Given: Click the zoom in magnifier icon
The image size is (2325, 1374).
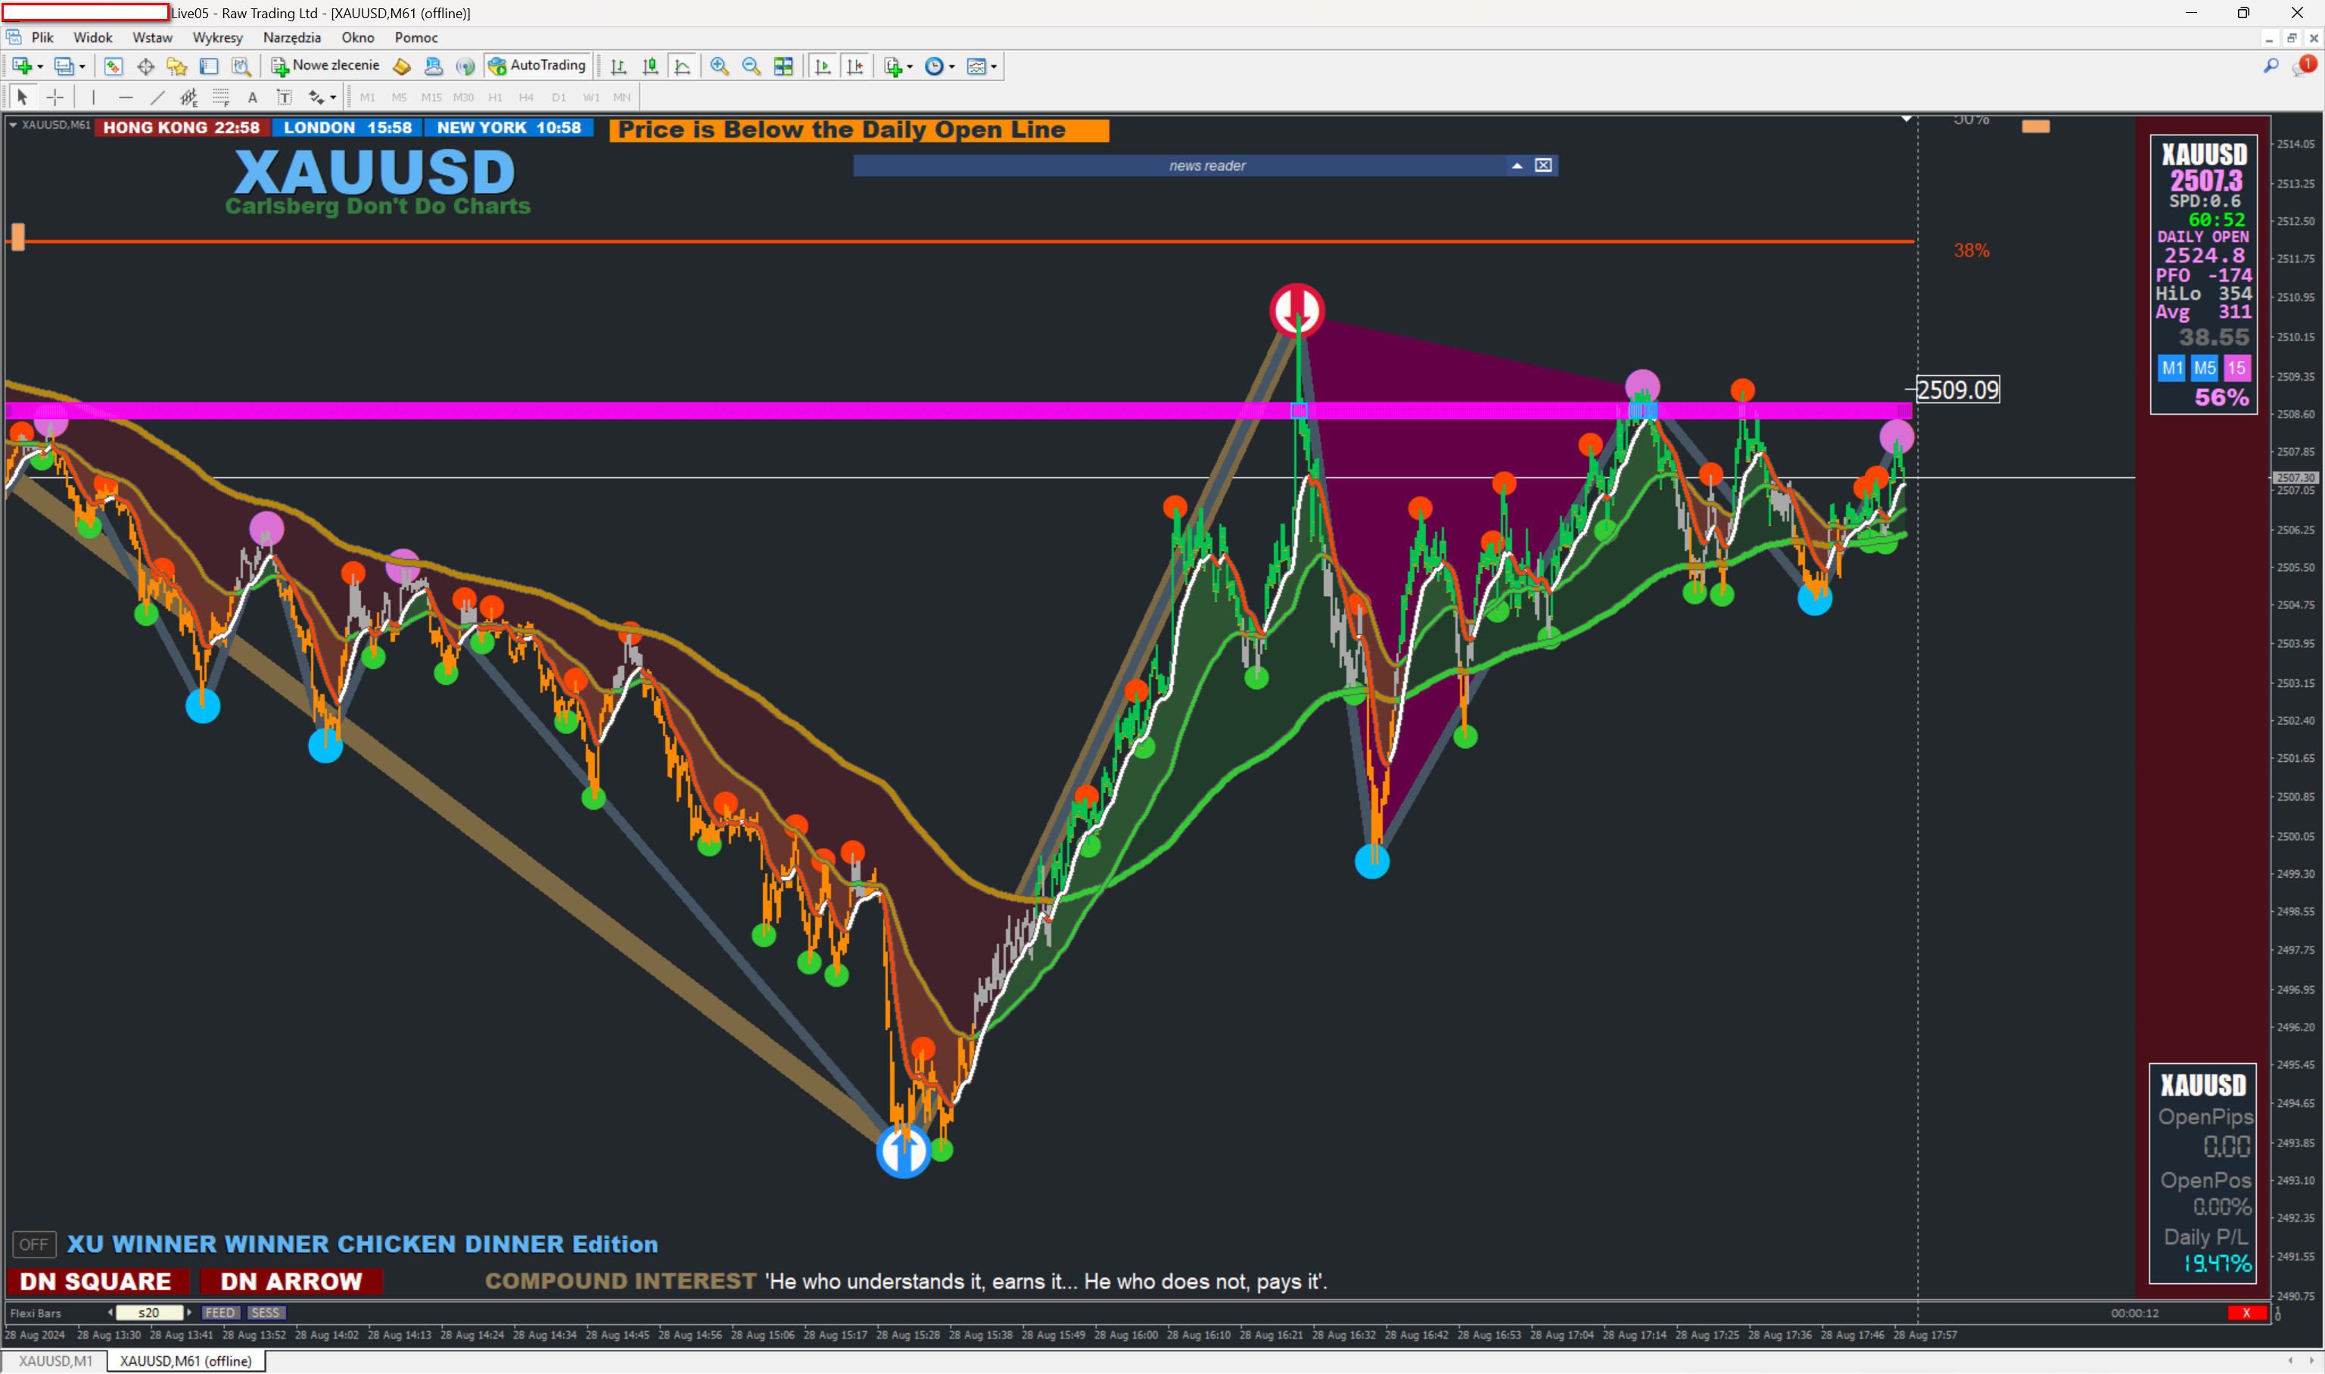Looking at the screenshot, I should click(720, 66).
